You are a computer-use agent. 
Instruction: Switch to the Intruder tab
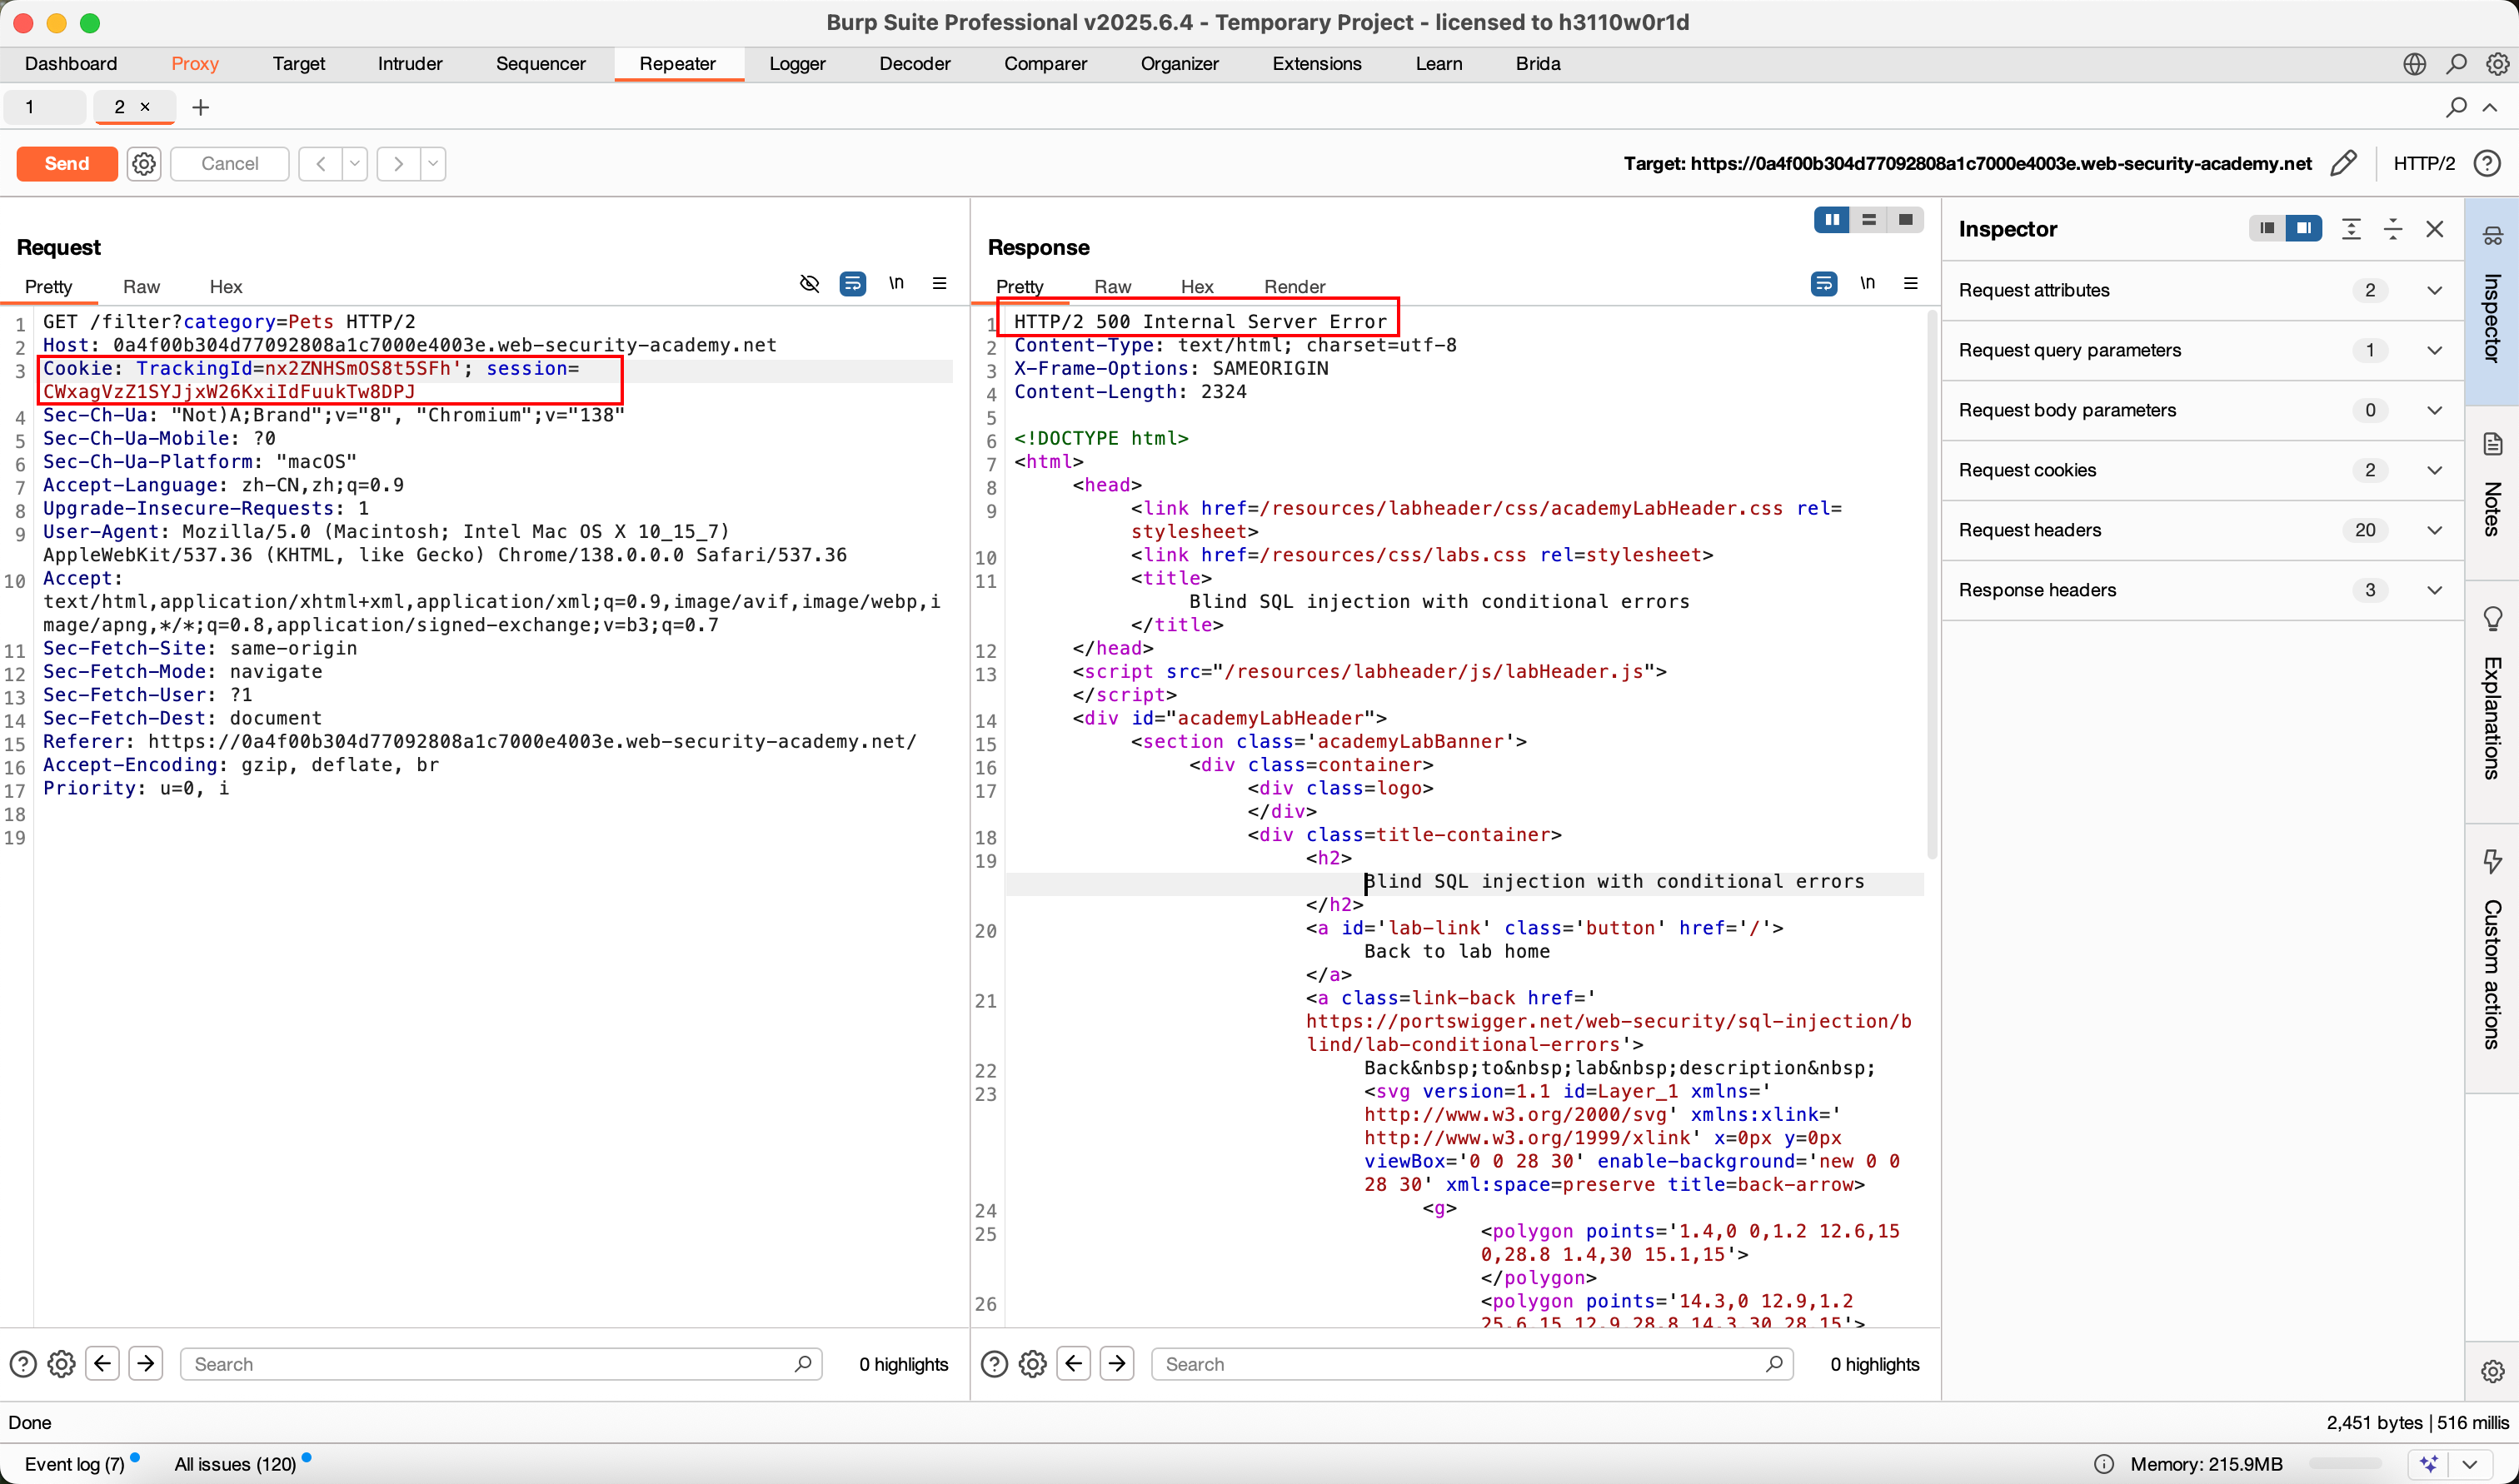point(410,64)
